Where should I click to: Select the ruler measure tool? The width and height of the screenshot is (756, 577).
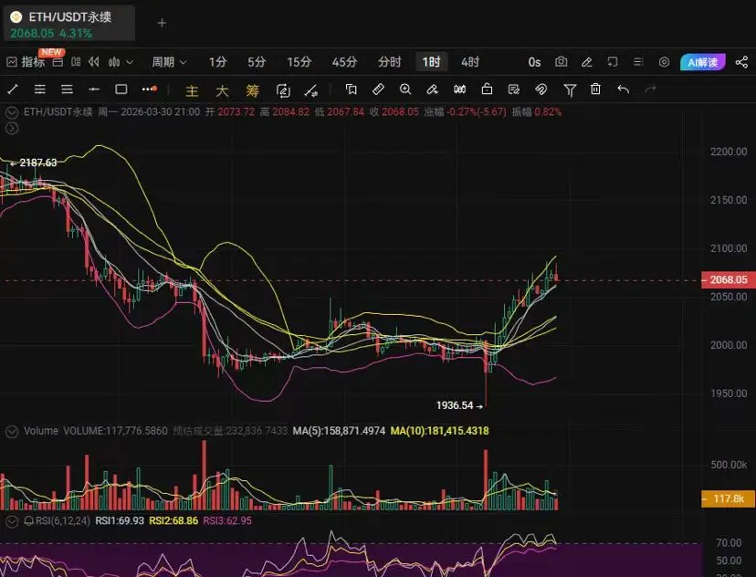[379, 89]
